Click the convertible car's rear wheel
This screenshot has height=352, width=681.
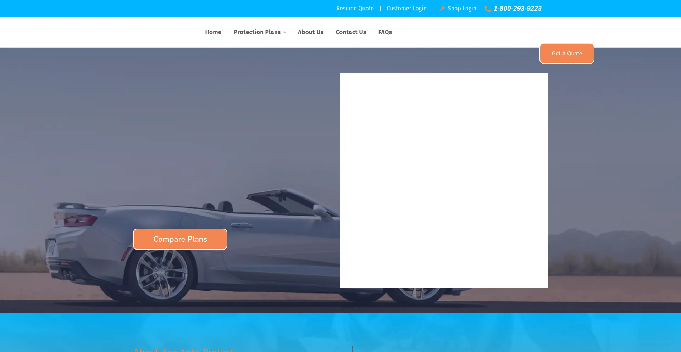tap(162, 273)
